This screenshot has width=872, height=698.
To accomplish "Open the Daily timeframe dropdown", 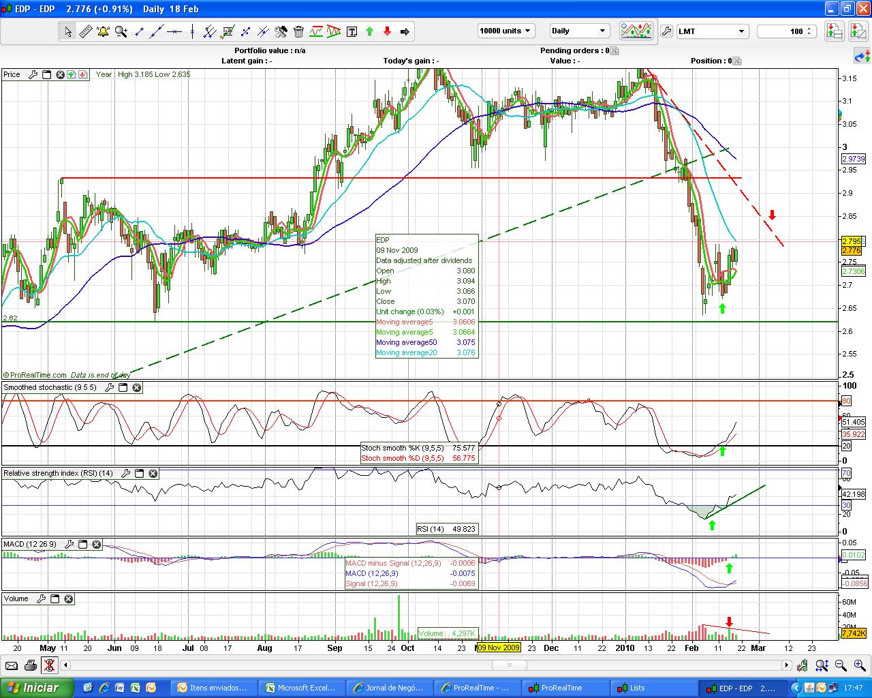I will point(579,31).
